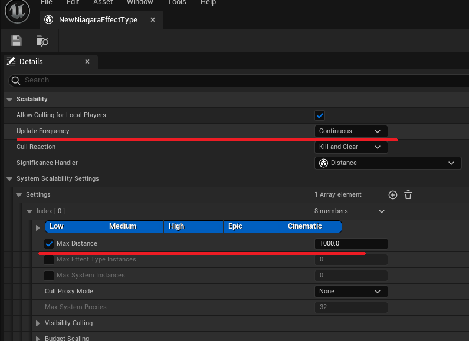Screen dimensions: 469x341
Task: Open the Edit menu
Action: pos(73,2)
